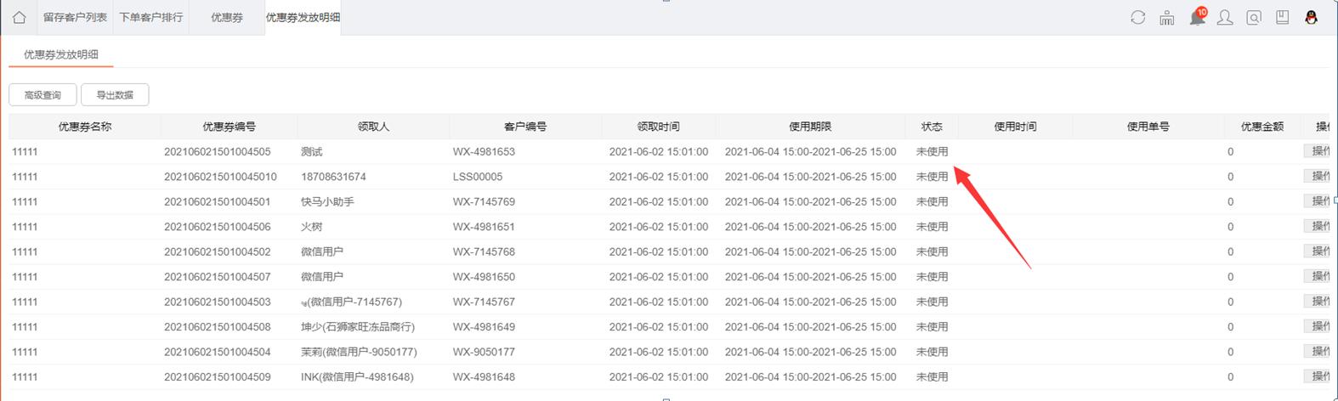1338x401 pixels.
Task: Click the magnifier search box icon
Action: tap(1254, 17)
